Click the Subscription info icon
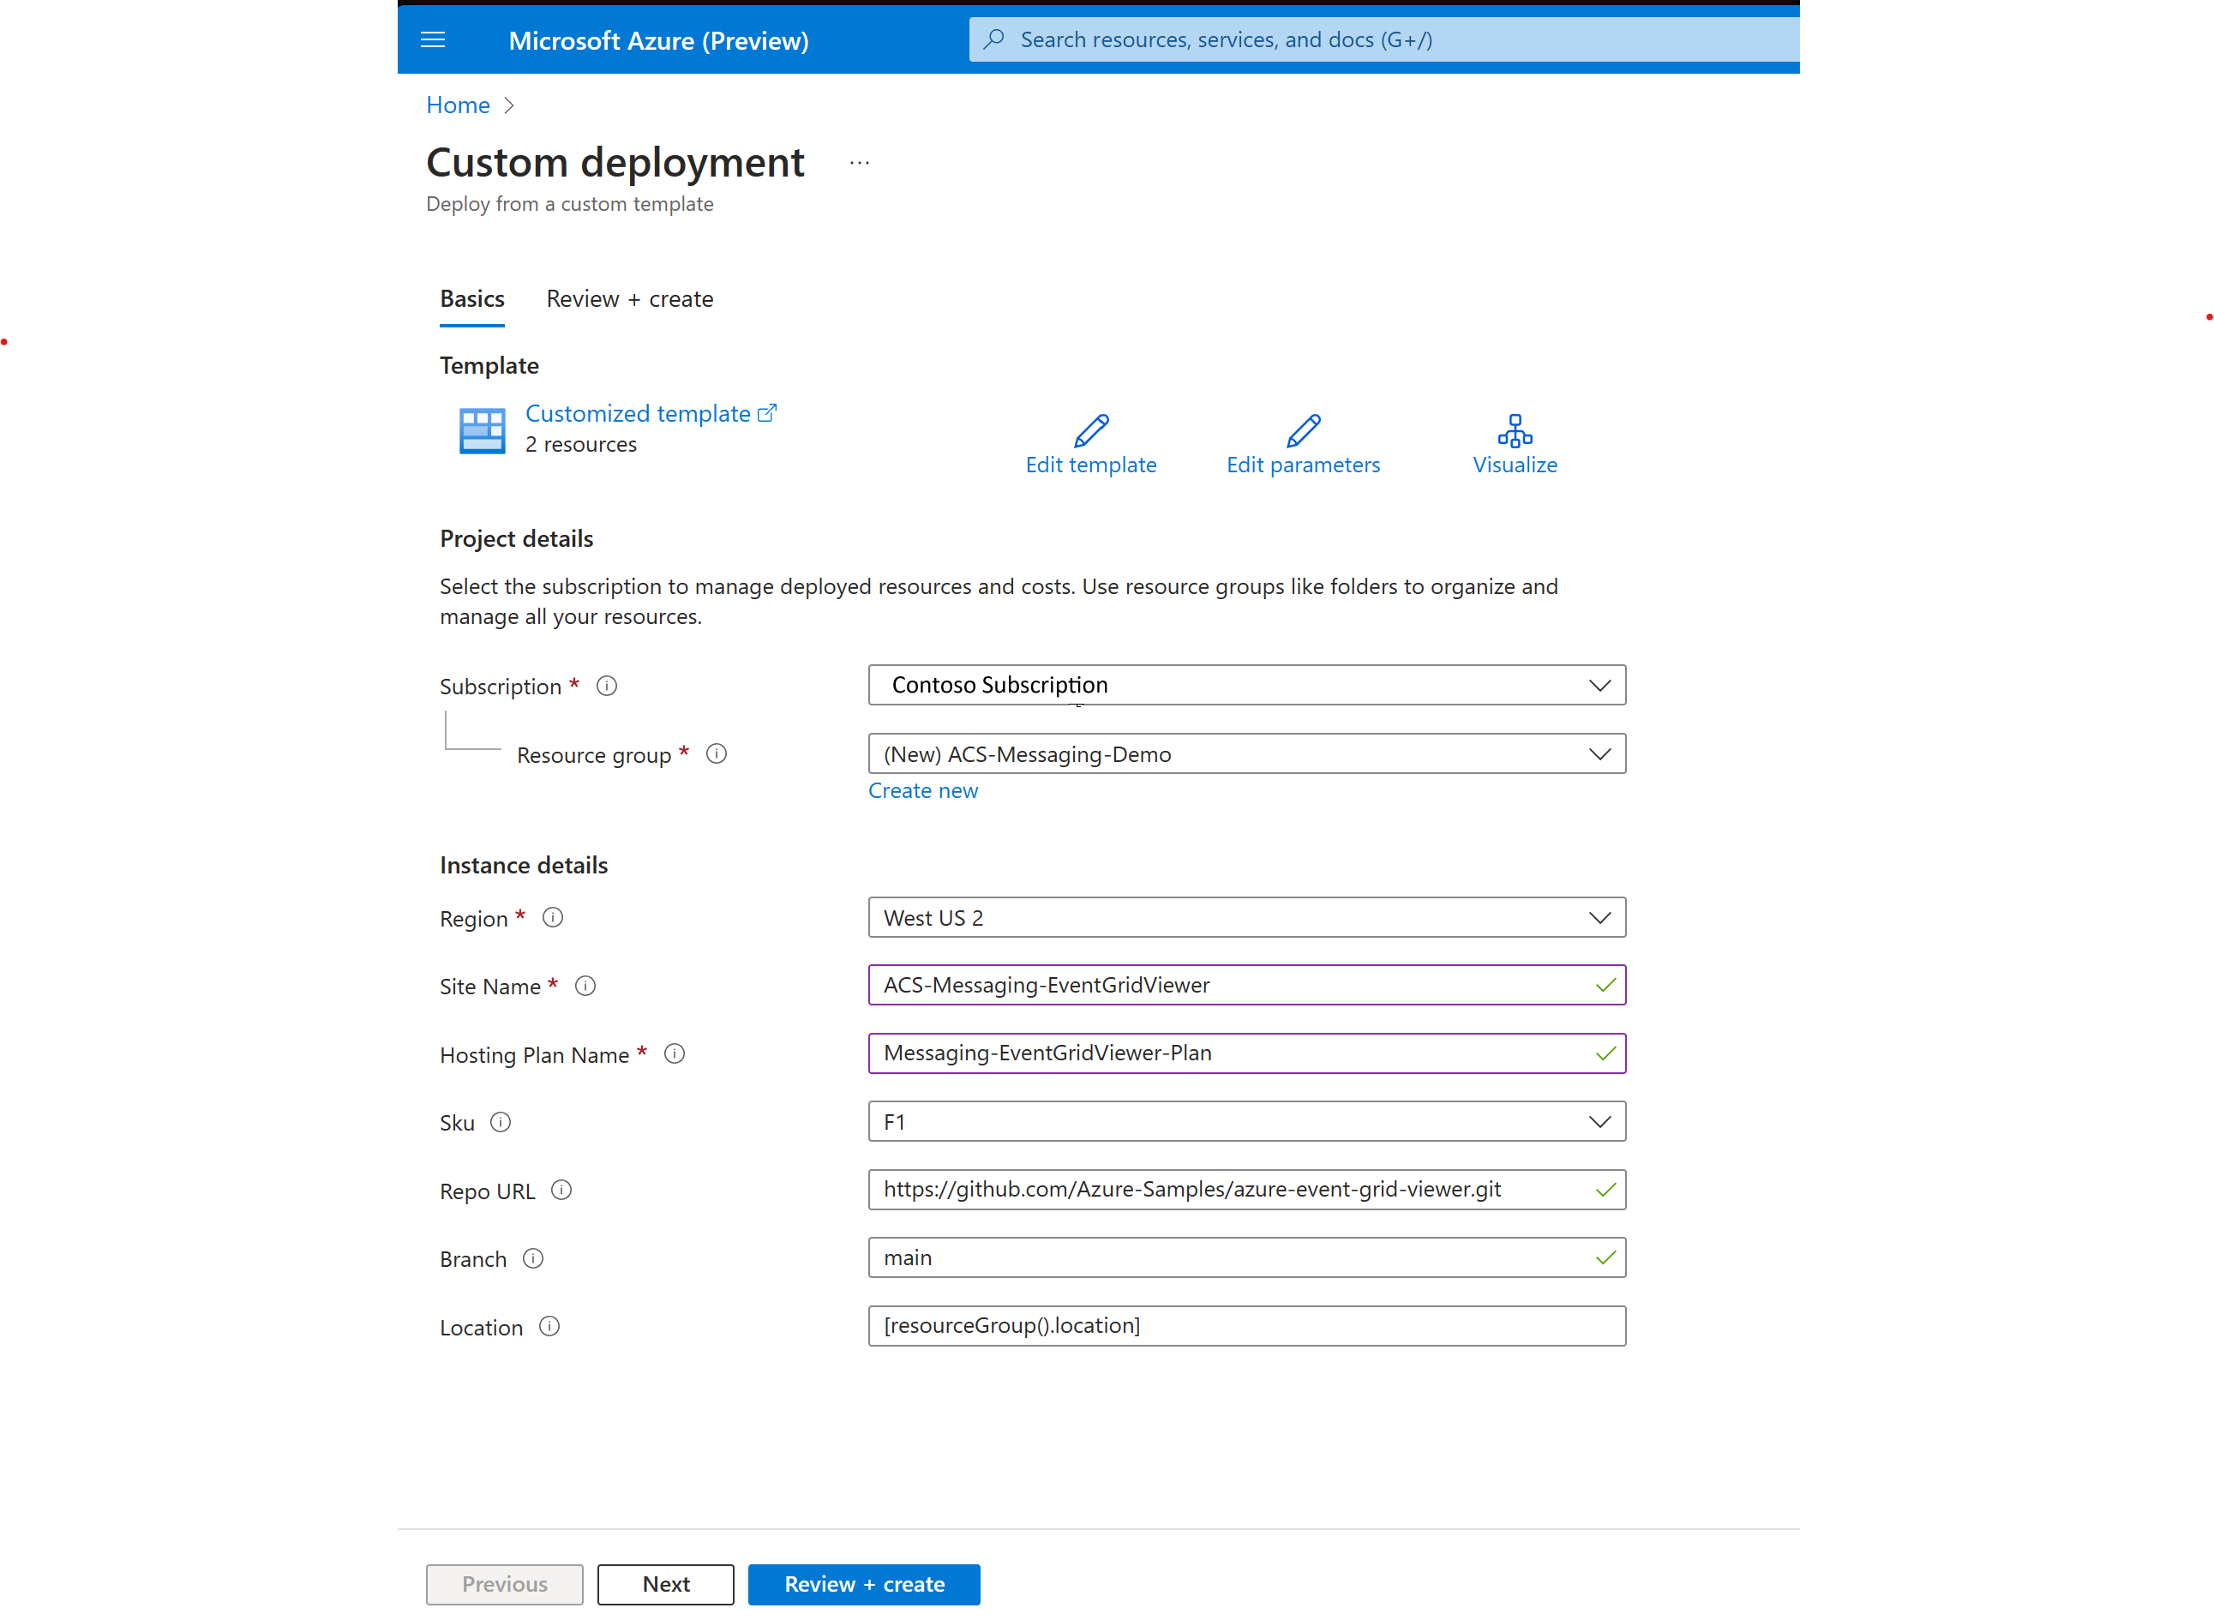This screenshot has height=1620, width=2214. (607, 686)
